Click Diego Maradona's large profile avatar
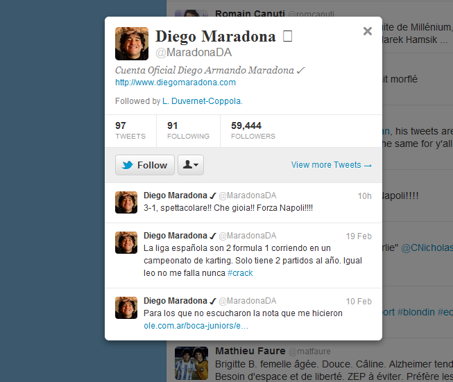This screenshot has height=382, width=453. click(131, 44)
